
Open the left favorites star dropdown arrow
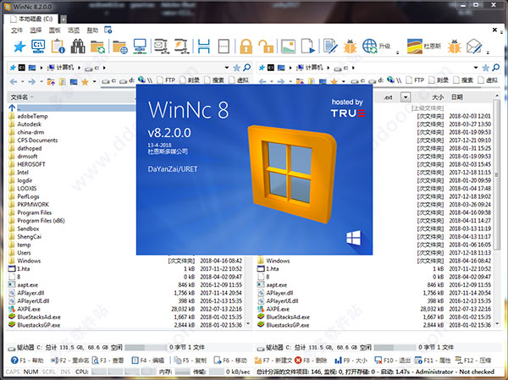click(94, 81)
